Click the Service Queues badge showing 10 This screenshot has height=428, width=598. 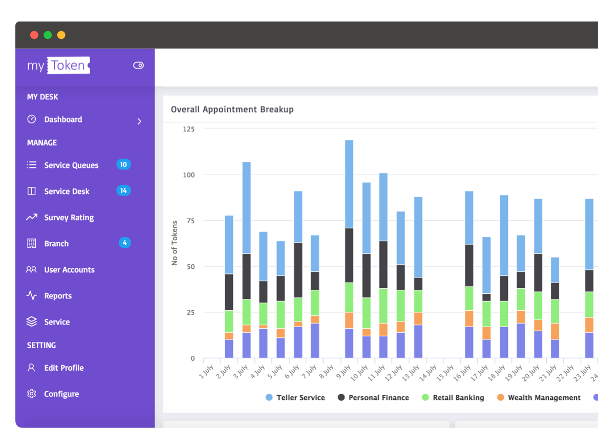click(x=123, y=164)
